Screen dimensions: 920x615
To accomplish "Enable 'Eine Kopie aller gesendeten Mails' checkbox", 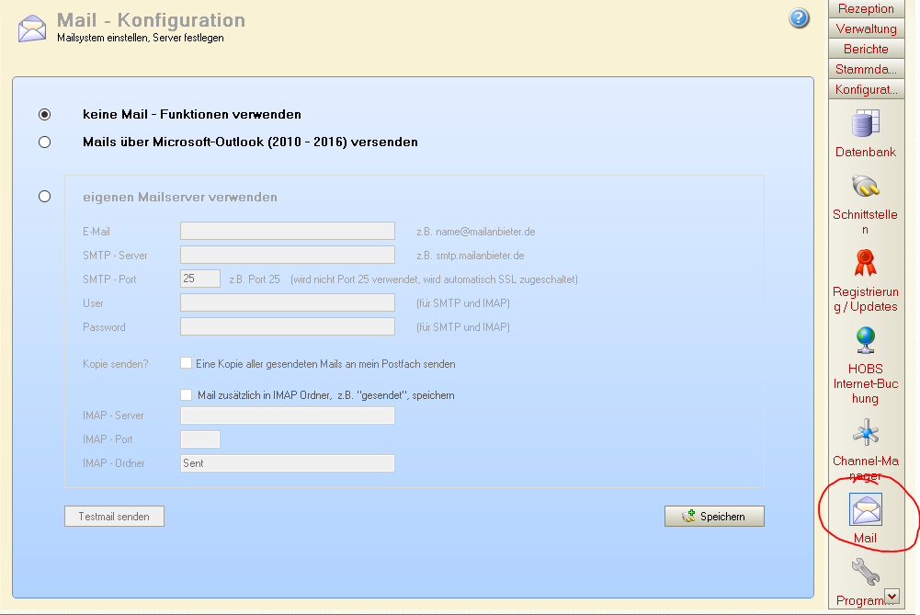I will coord(187,364).
